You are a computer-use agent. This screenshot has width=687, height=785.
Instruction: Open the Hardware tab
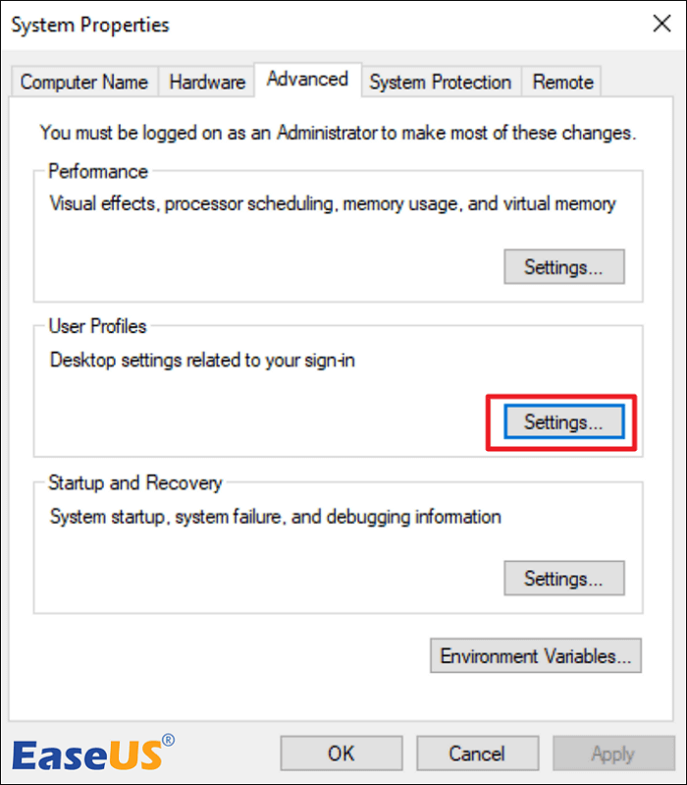[x=206, y=83]
